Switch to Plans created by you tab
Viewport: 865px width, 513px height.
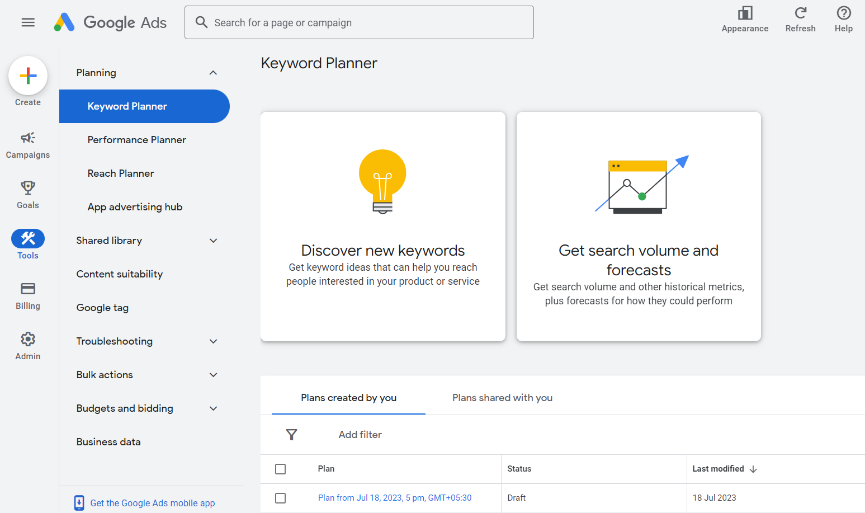coord(348,398)
